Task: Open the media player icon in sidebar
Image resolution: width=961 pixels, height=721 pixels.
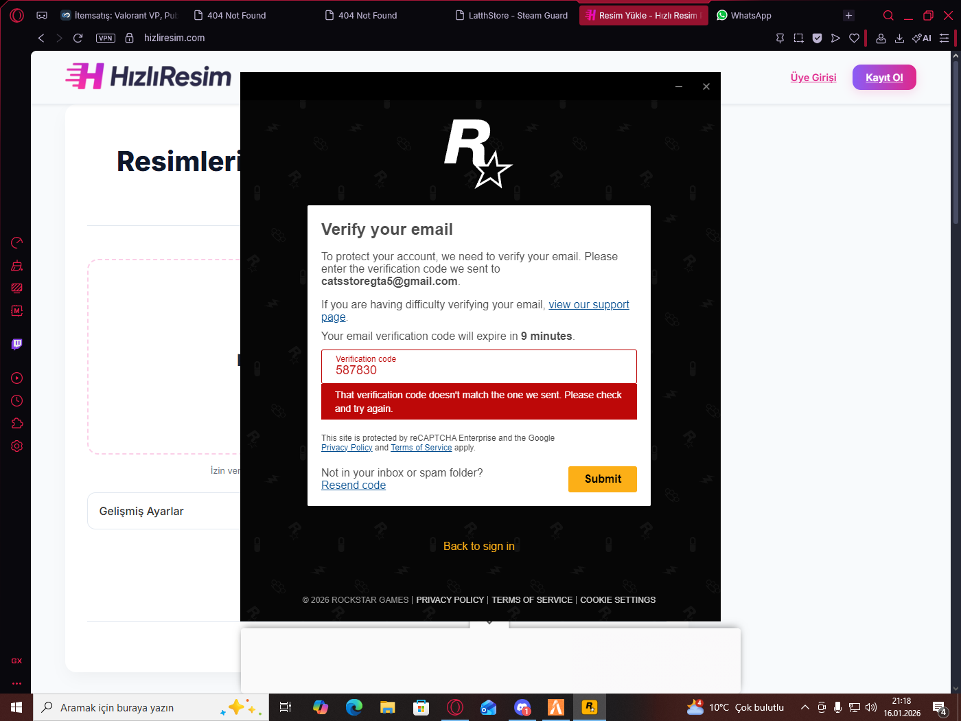Action: [17, 378]
